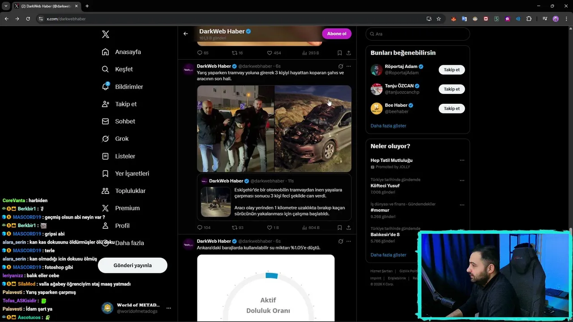573x322 pixels.
Task: Bookmark the tramvay post
Action: (340, 228)
